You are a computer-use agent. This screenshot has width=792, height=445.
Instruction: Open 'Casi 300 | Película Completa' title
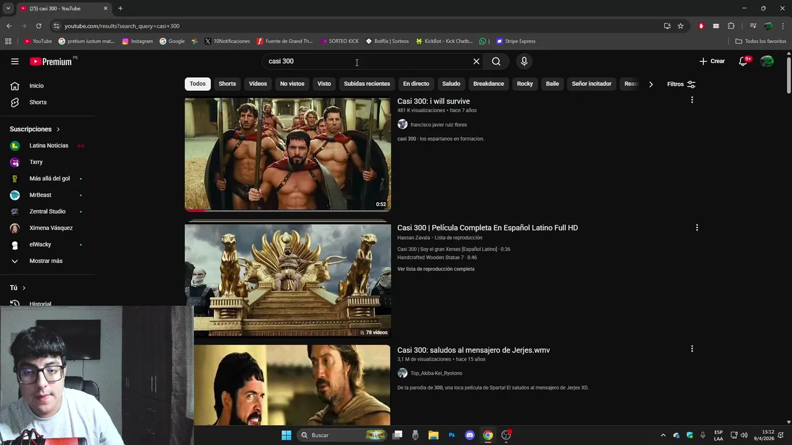488,228
